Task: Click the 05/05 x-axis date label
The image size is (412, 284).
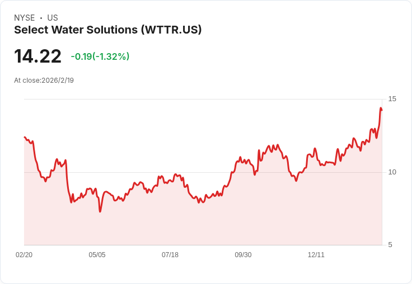Action: [97, 254]
